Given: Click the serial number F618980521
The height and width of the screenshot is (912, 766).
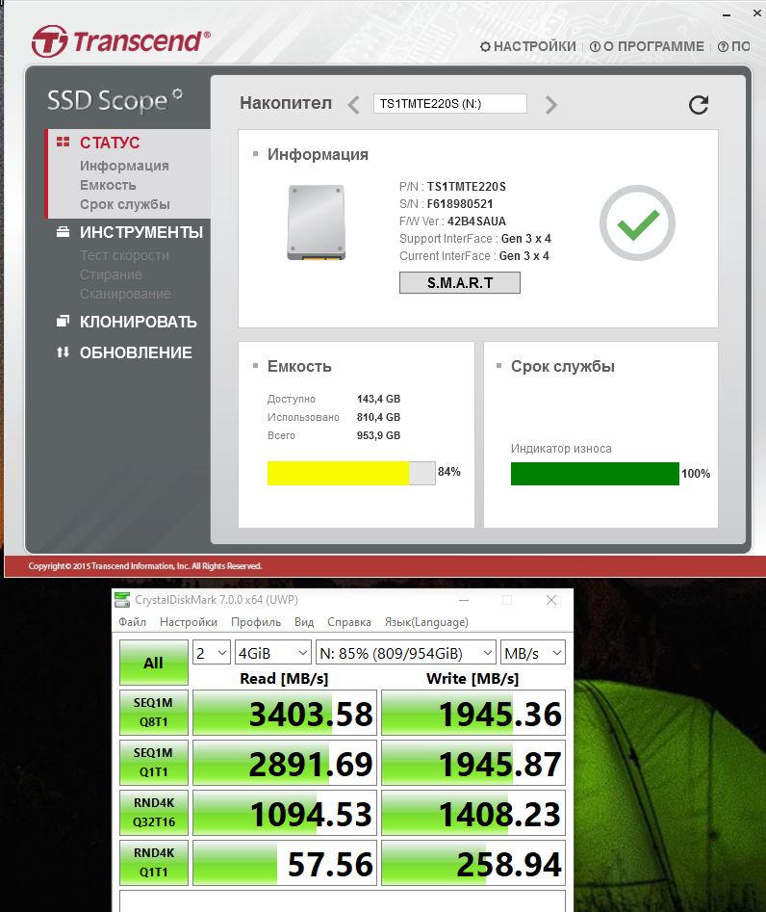Looking at the screenshot, I should pos(460,203).
